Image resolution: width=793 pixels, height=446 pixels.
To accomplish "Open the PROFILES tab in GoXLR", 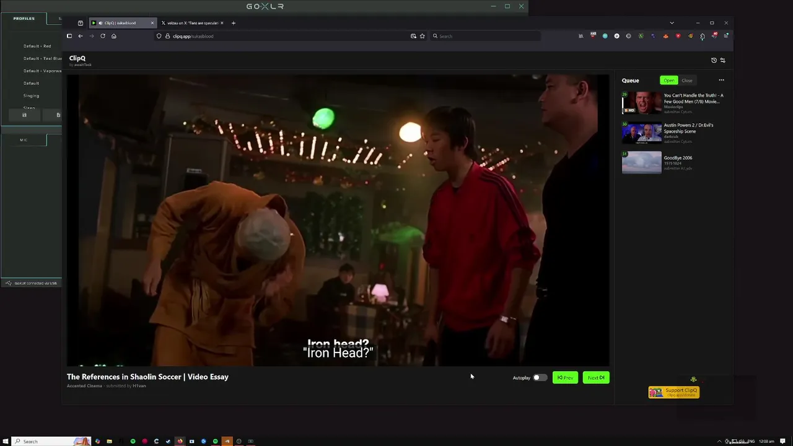I will tap(24, 19).
